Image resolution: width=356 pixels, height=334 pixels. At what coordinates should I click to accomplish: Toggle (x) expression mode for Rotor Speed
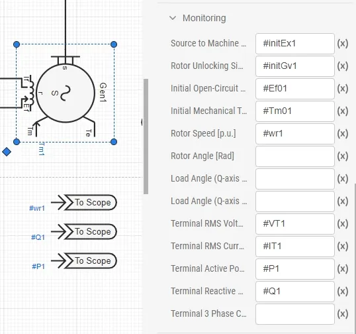pos(343,133)
